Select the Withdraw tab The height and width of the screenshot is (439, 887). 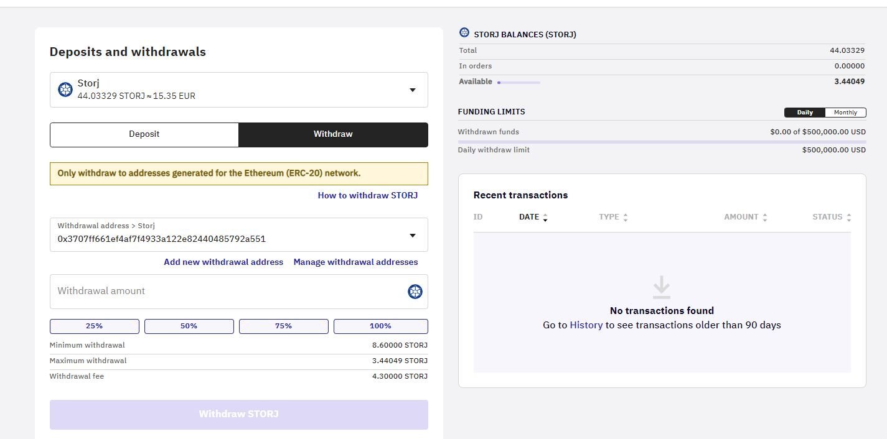[333, 134]
